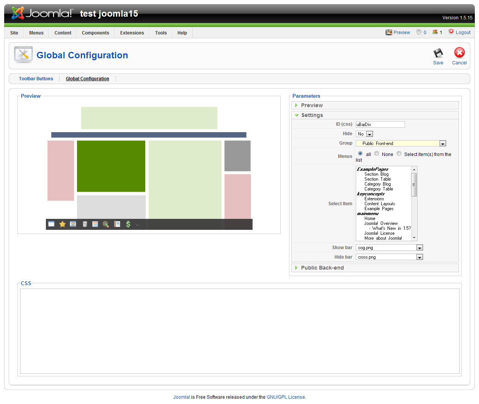Select the 'None' Menus radio button
The height and width of the screenshot is (404, 479).
point(377,154)
